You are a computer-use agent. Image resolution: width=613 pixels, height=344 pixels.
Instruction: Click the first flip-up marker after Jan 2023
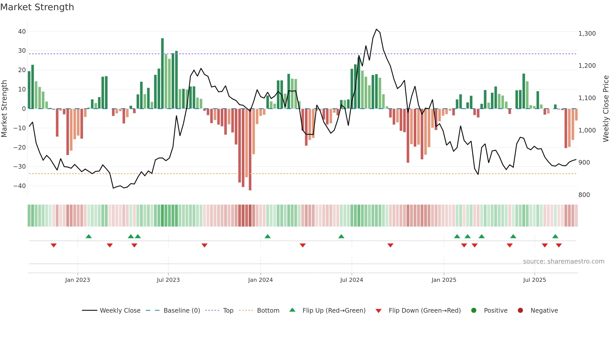(89, 236)
